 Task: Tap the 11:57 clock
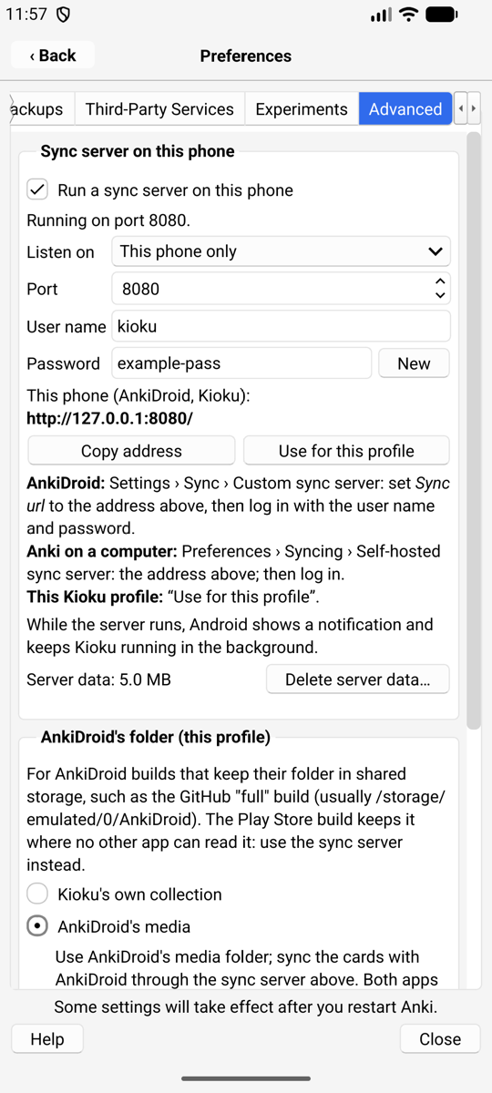26,15
